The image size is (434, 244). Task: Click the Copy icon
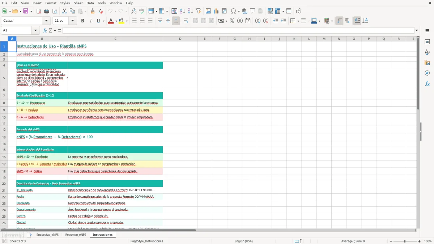[x=72, y=11]
